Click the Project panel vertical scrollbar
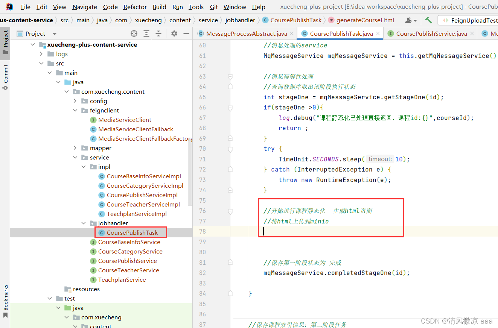This screenshot has height=328, width=498. [x=190, y=173]
